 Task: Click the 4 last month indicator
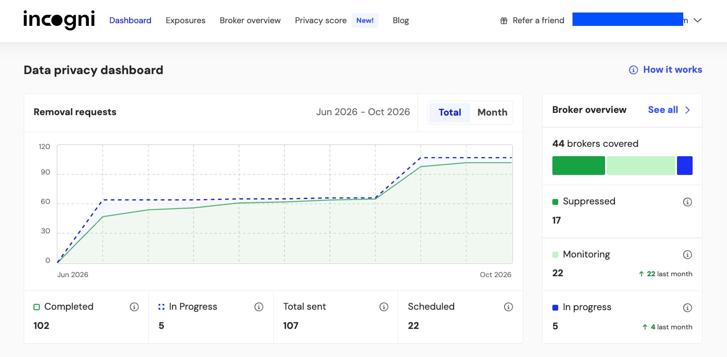(x=667, y=327)
